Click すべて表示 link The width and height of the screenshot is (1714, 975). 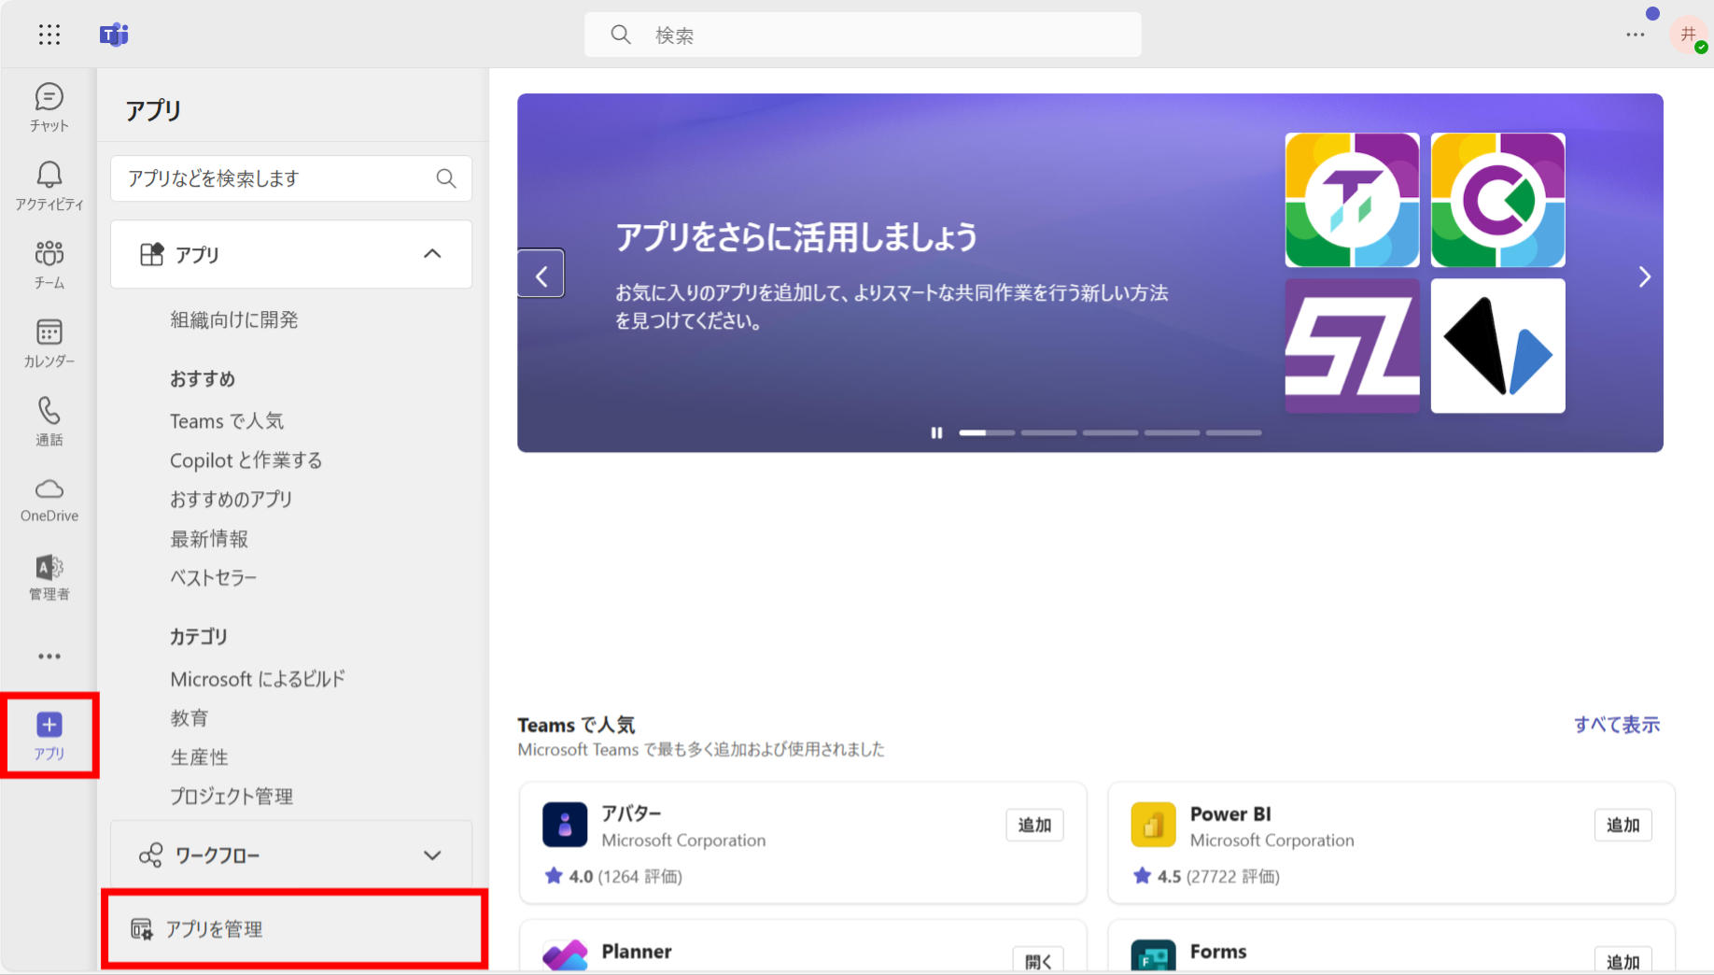1617,725
